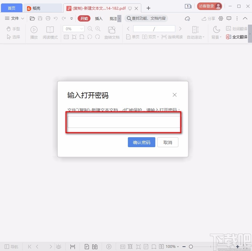The height and width of the screenshot is (251, 252).
Task: Open cloud sync status icon
Action: click(x=187, y=18)
